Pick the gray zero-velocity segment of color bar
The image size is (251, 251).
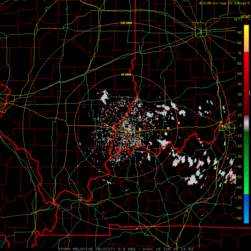(246, 124)
